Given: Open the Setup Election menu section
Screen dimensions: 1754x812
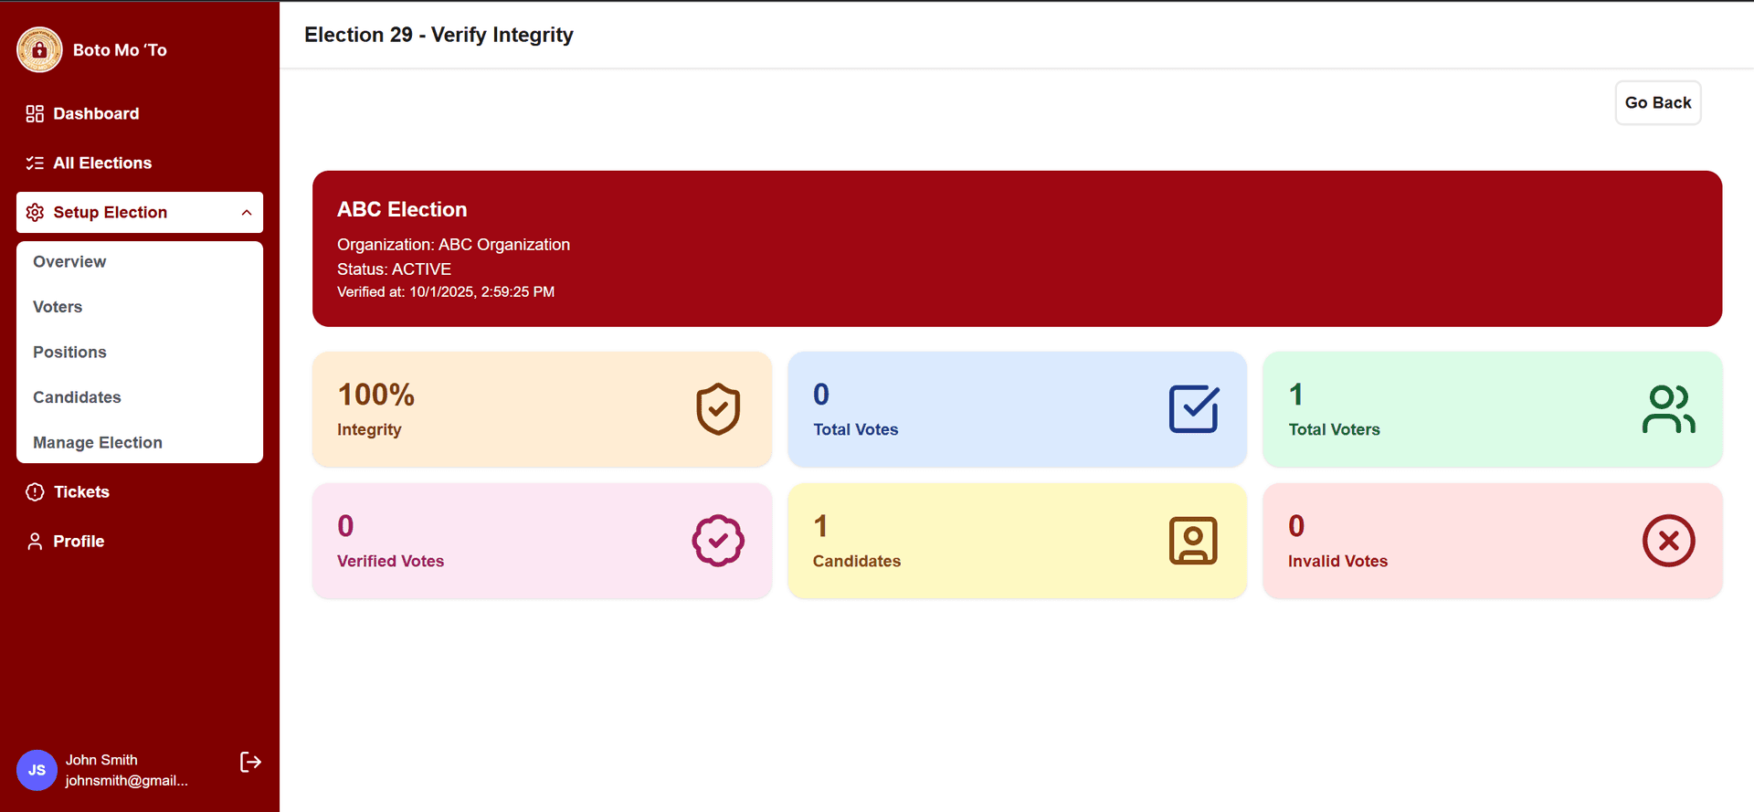Looking at the screenshot, I should click(111, 213).
